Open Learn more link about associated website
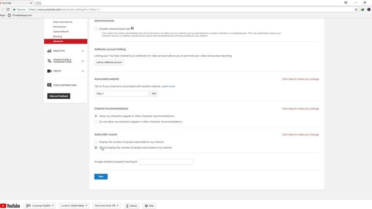The height and width of the screenshot is (209, 372). (168, 87)
